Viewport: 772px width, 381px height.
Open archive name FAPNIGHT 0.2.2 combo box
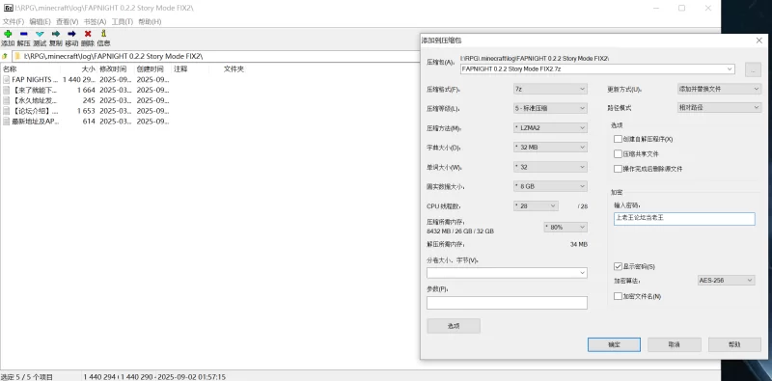point(597,69)
